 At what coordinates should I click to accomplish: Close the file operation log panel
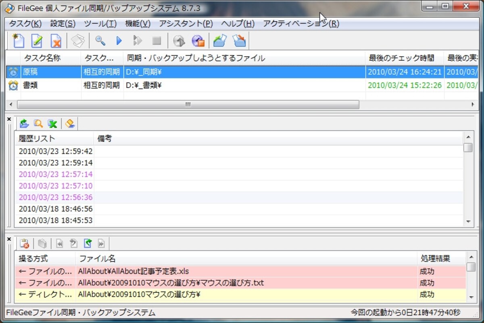[9, 239]
